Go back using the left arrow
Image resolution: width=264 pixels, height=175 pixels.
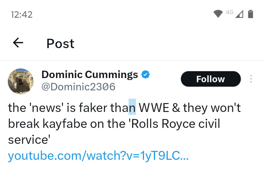[18, 43]
